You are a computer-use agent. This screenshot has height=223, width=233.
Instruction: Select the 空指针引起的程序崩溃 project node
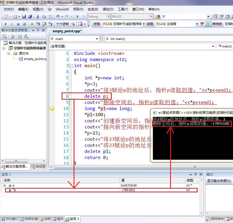click(x=27, y=48)
